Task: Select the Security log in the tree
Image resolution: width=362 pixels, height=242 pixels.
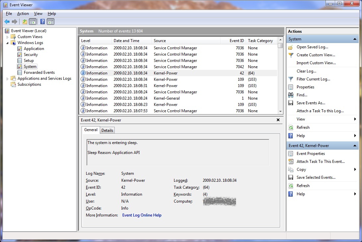Action: [31, 55]
